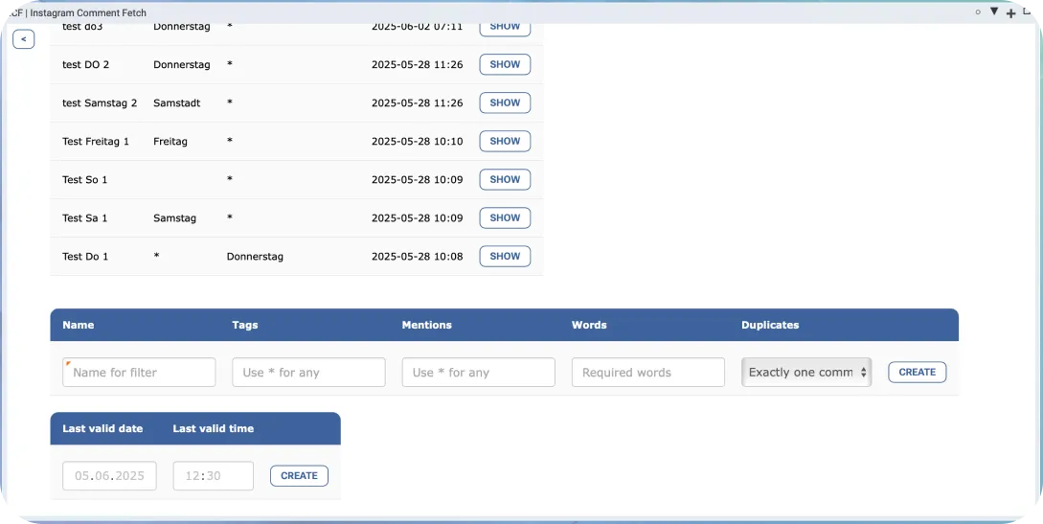Click the Mentions column header
The height and width of the screenshot is (524, 1043).
click(426, 325)
